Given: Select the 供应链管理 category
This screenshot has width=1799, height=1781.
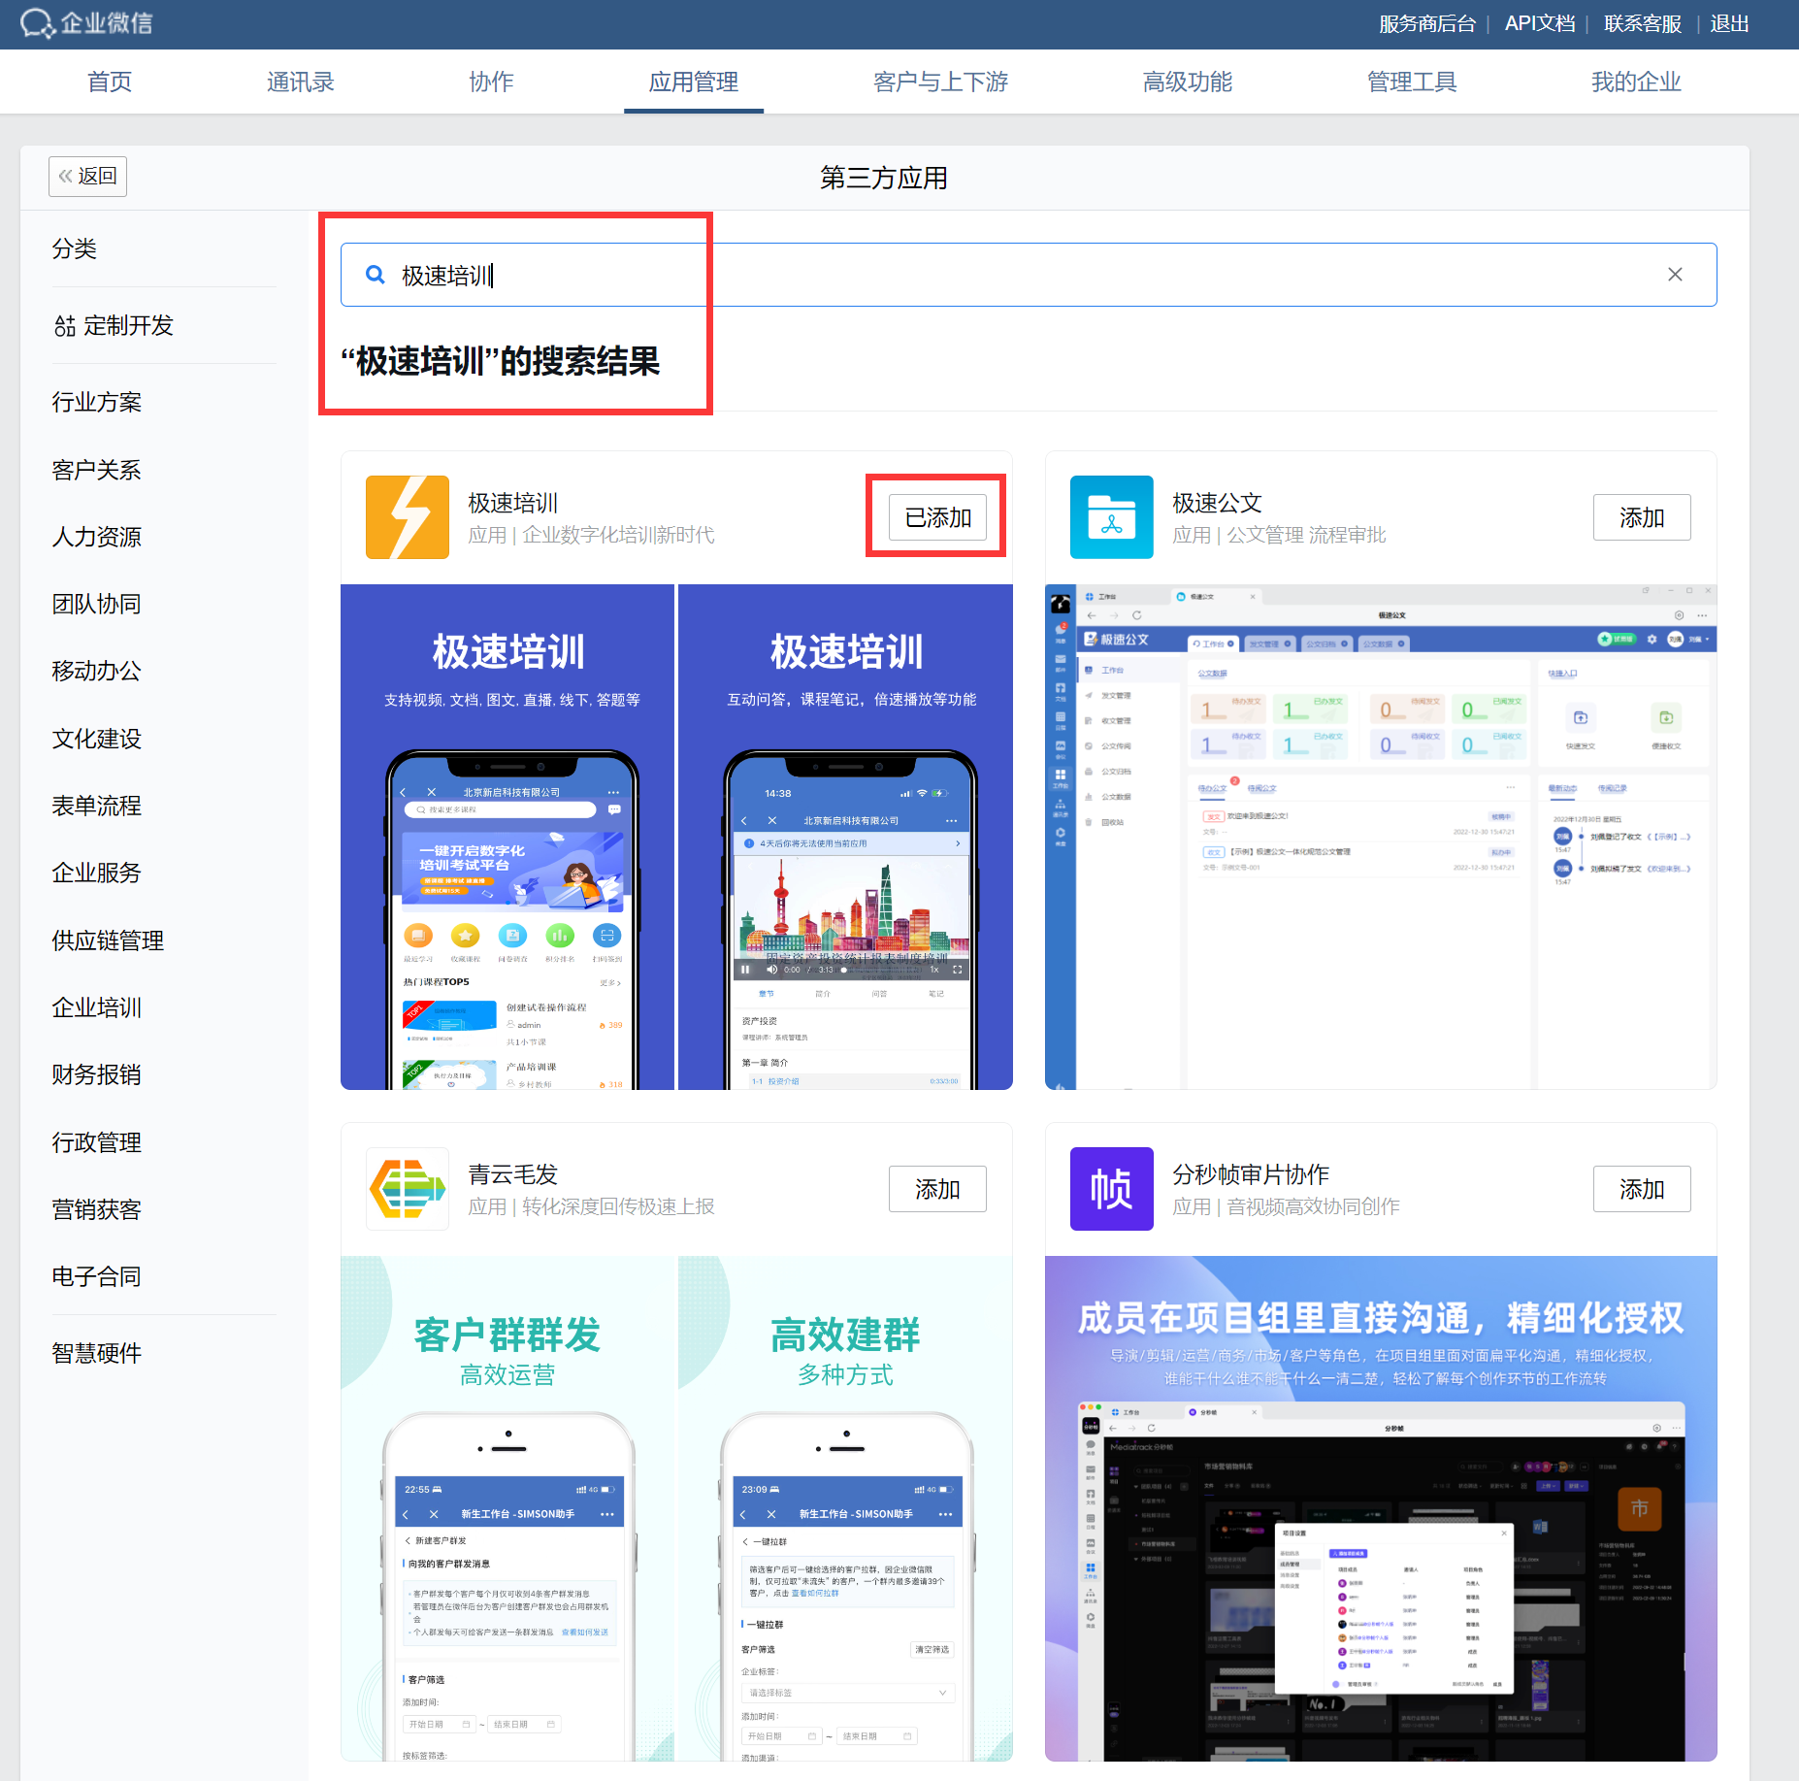Looking at the screenshot, I should [108, 940].
